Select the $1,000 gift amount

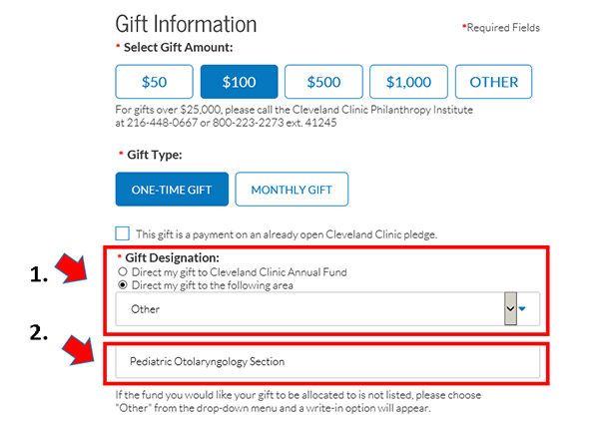coord(408,83)
